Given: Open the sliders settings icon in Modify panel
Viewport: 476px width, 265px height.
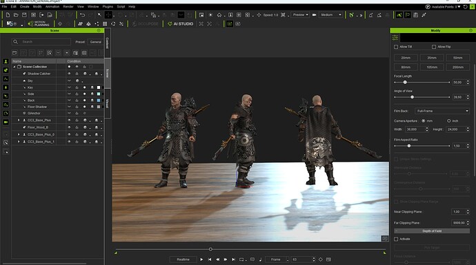Looking at the screenshot, I should click(395, 38).
